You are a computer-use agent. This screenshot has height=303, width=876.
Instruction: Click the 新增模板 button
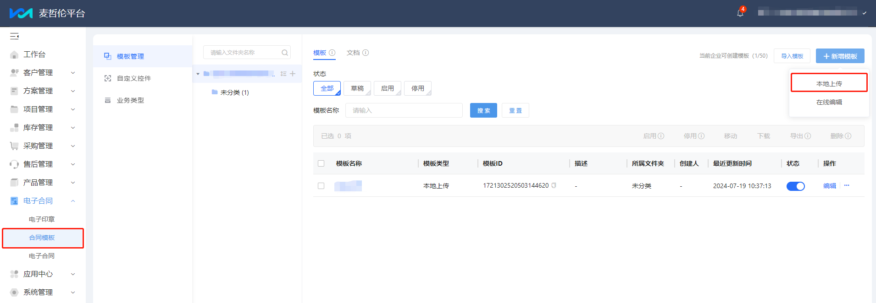(x=840, y=56)
